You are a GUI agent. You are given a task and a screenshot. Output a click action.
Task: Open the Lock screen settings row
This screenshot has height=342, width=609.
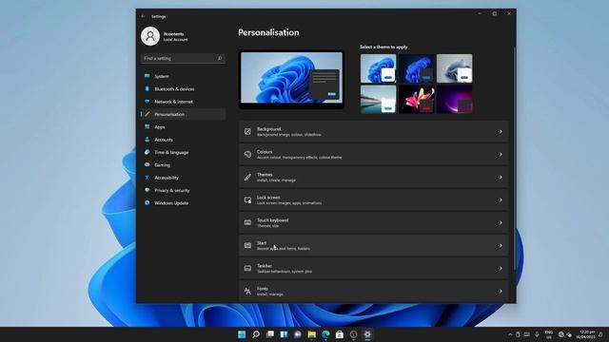coord(374,200)
